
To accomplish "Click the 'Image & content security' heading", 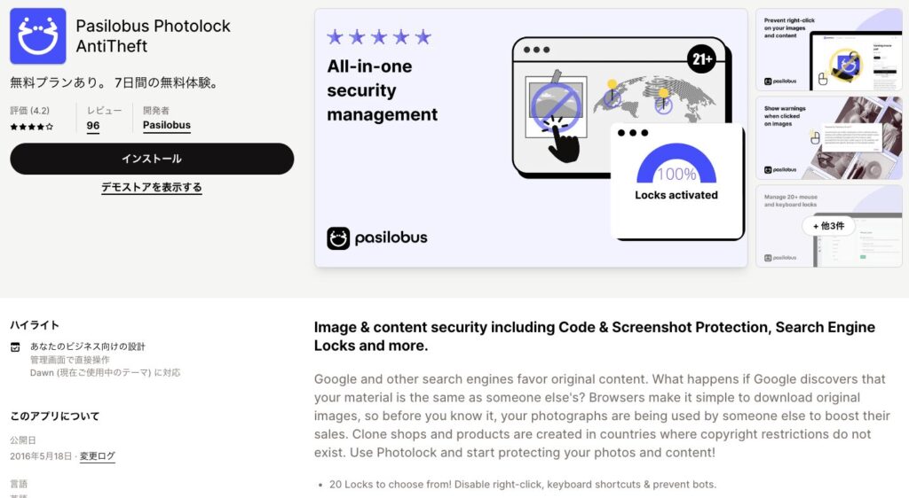I will (595, 336).
